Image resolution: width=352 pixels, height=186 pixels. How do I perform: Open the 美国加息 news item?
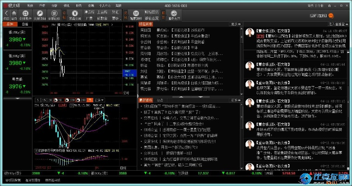171,147
